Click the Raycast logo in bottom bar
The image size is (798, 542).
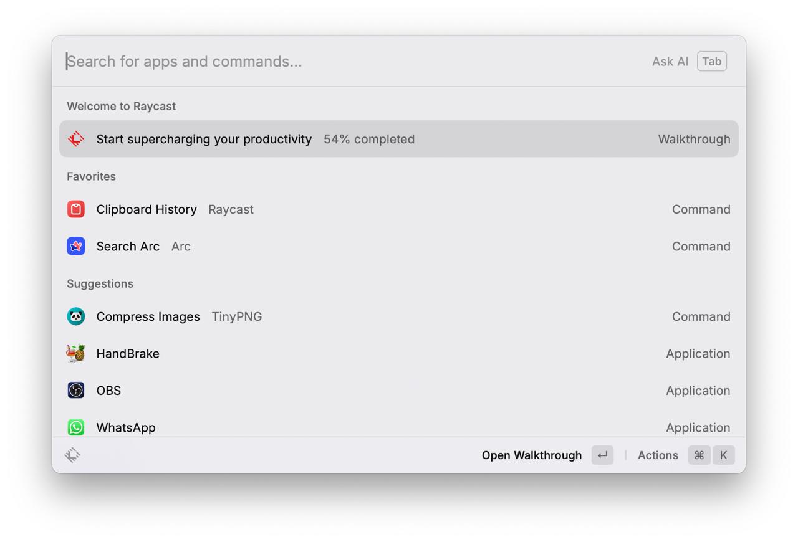tap(72, 455)
